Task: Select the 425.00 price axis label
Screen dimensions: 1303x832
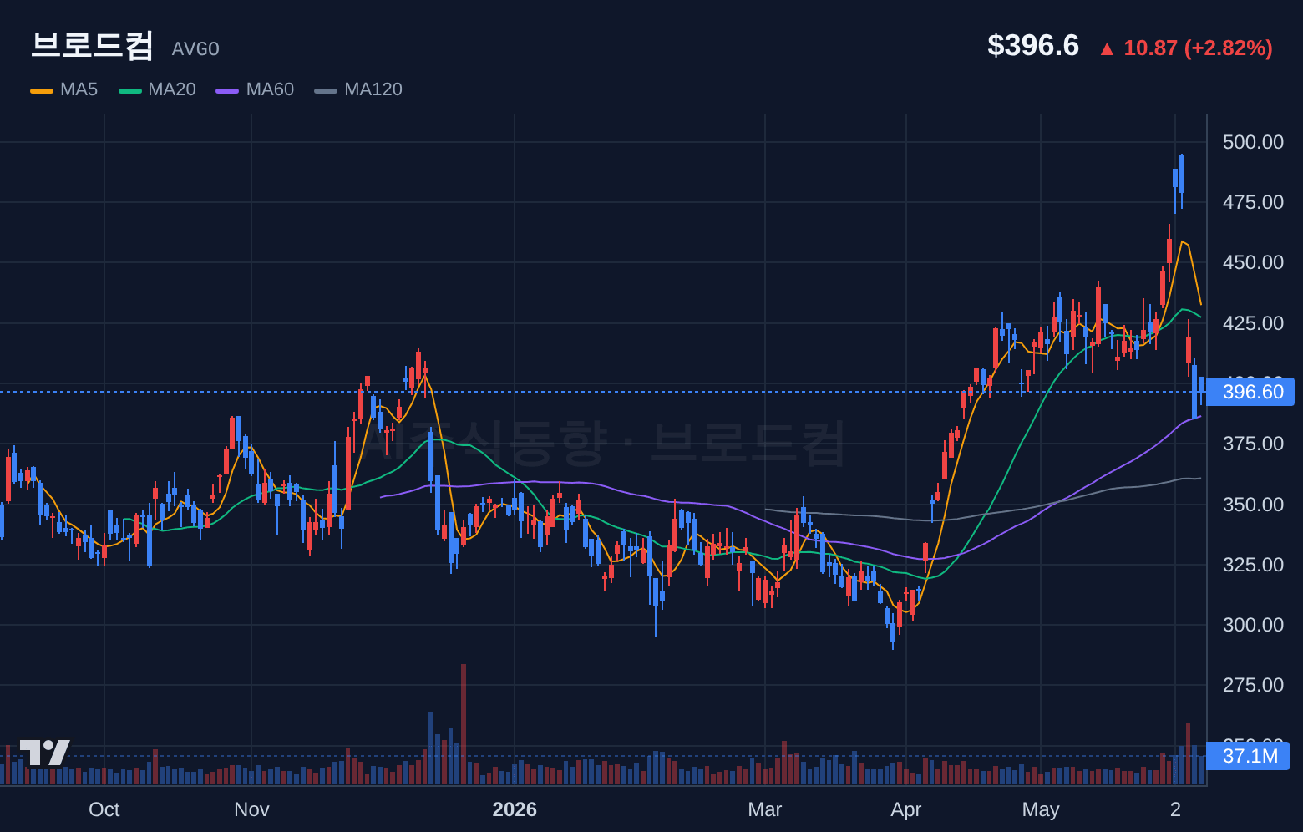Action: click(1253, 323)
